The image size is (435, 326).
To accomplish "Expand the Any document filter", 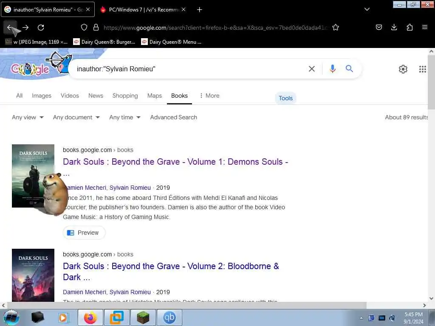I will 76,117.
